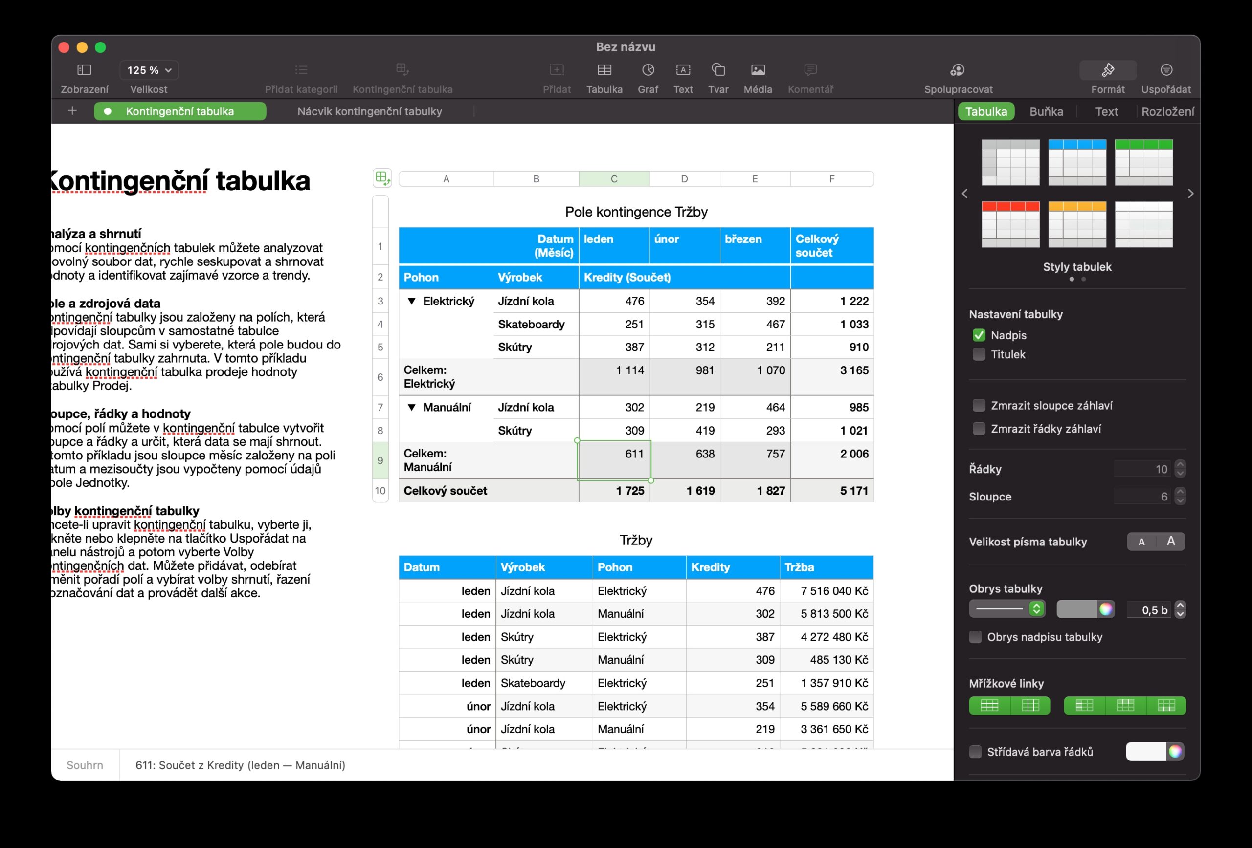Click the Spolupracovat collaborate icon

coord(957,70)
